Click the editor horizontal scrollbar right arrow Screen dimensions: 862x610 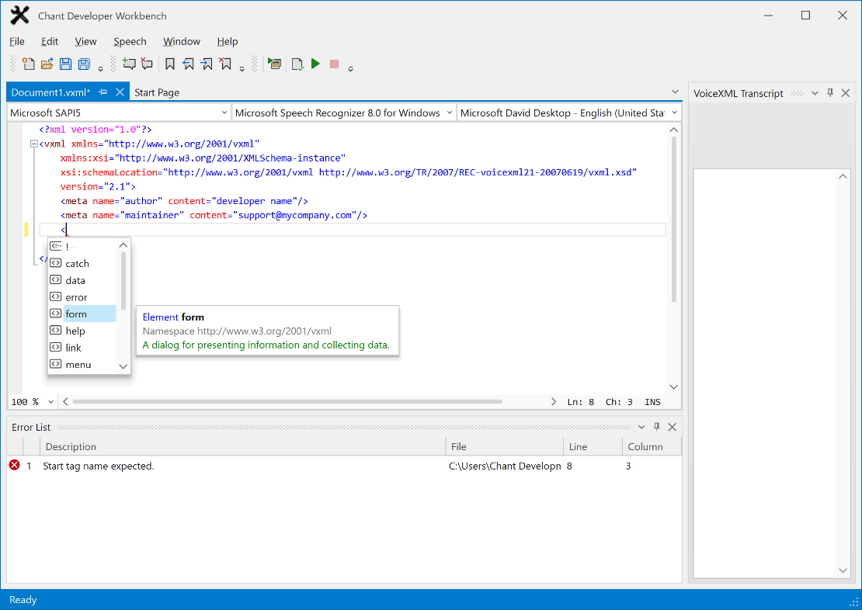[554, 402]
